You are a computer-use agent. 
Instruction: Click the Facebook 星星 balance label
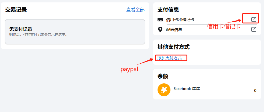187,89
